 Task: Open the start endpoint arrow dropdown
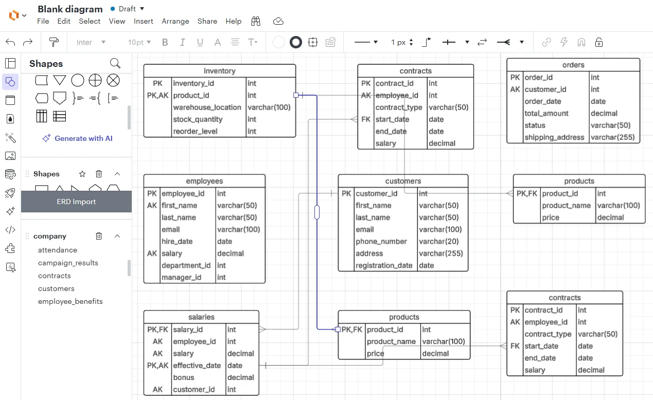[456, 42]
